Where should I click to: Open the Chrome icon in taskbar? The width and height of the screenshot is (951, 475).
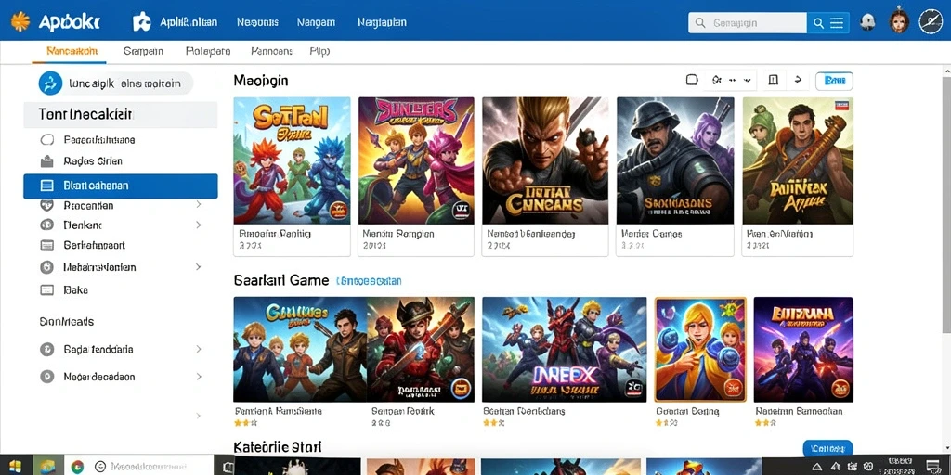77,467
